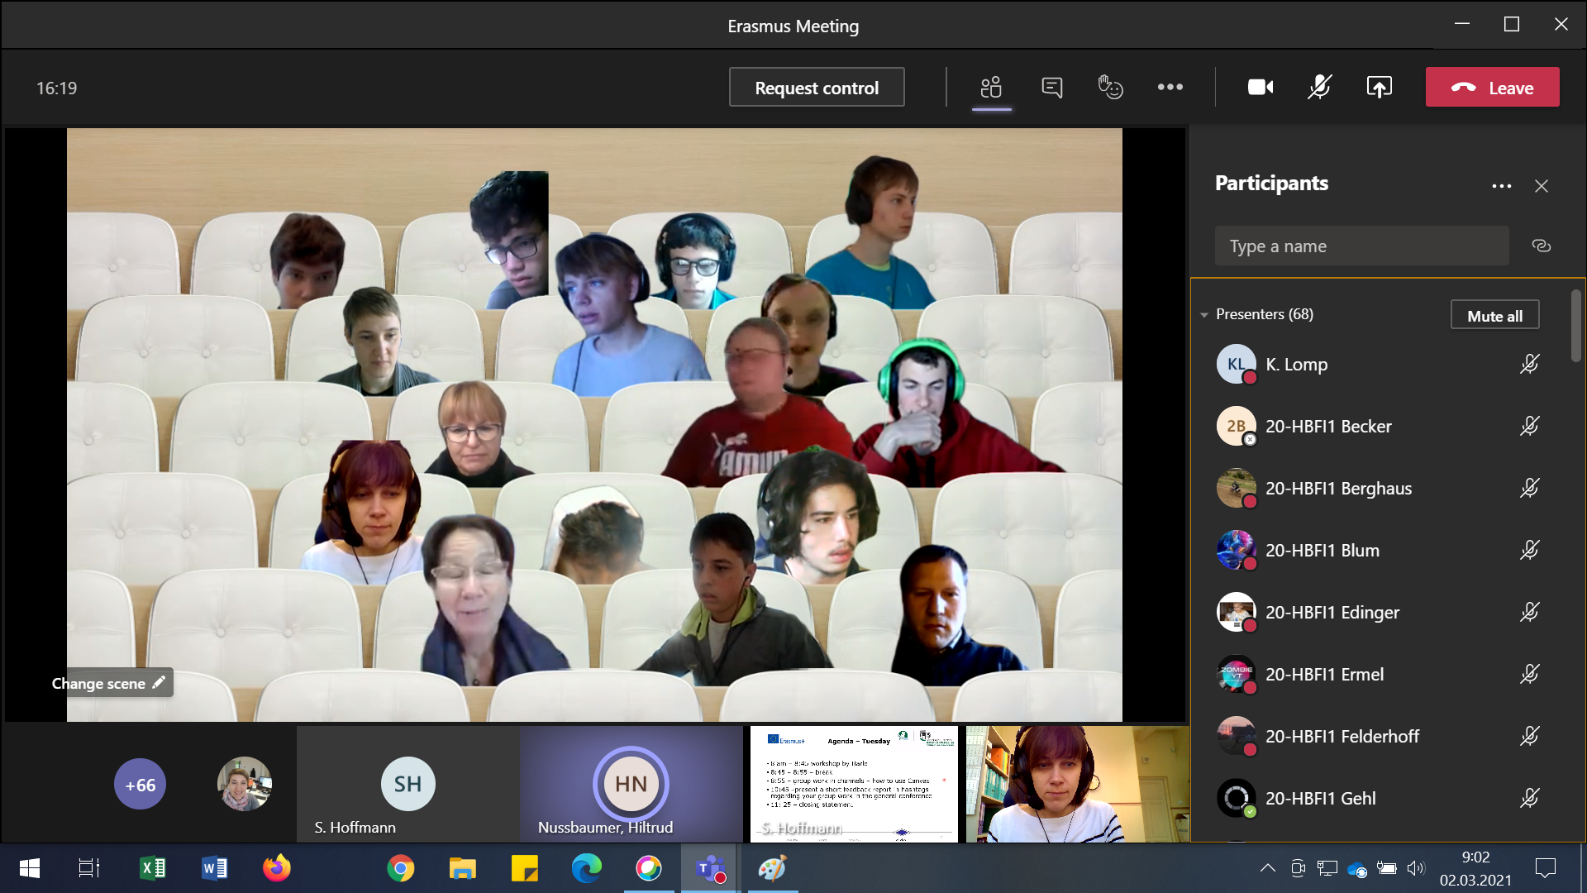Show the +66 more participants
1587x893 pixels.
point(140,784)
